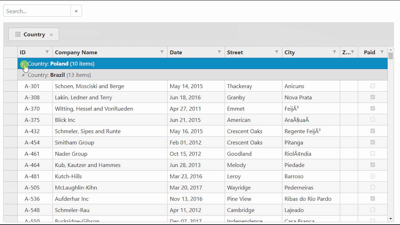Uncheck the Paid checkbox for A-308
Image resolution: width=400 pixels, height=225 pixels.
tap(372, 97)
